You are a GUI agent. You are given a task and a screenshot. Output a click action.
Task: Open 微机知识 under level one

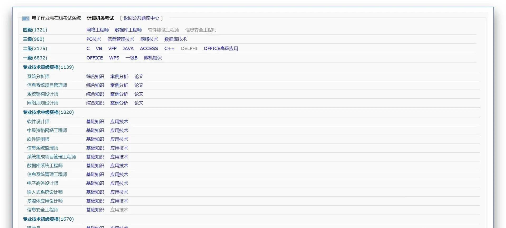tap(153, 58)
